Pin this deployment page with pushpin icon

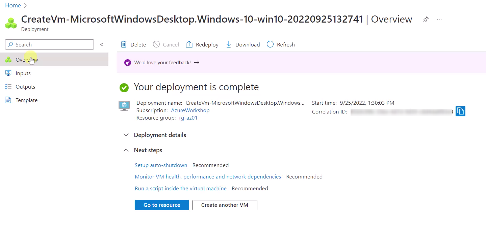(426, 20)
